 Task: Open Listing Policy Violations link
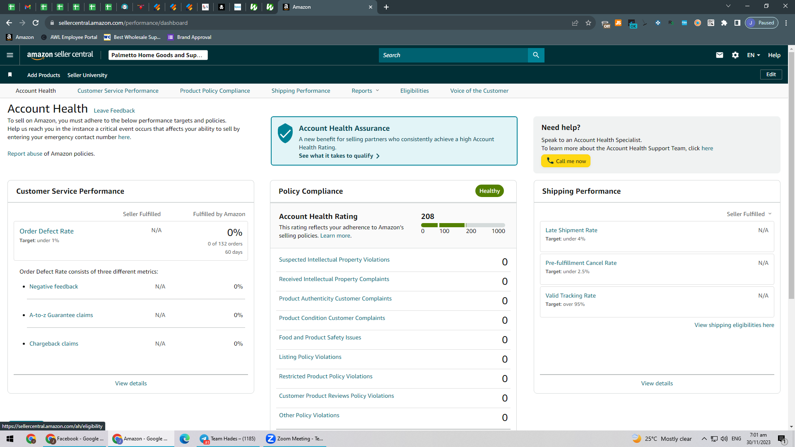(310, 357)
